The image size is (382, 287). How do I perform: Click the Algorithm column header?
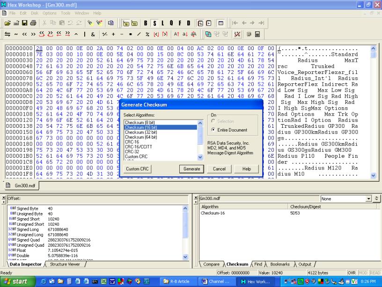point(243,206)
